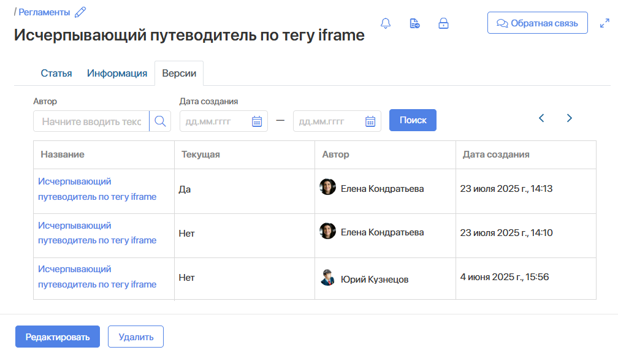
Task: Click the notification bell icon
Action: coord(386,24)
